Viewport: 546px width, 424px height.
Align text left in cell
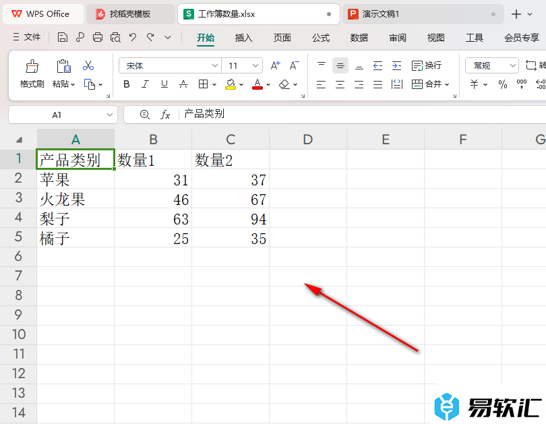[321, 84]
